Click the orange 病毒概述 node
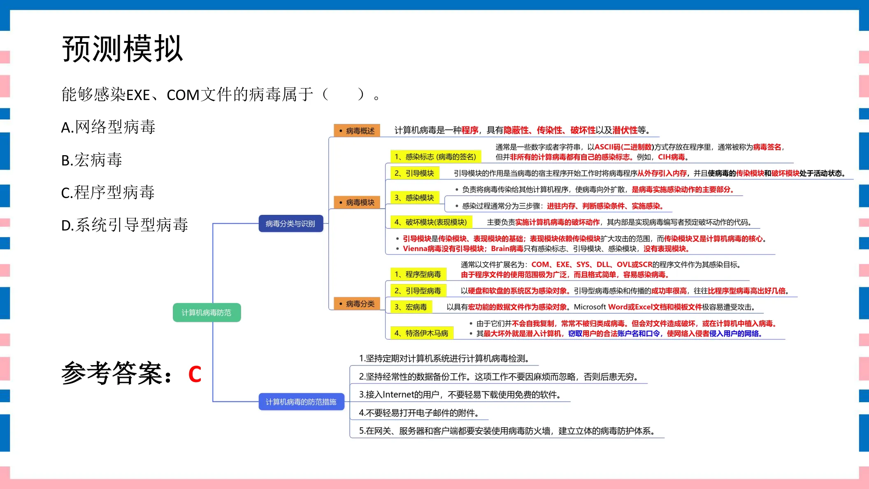The height and width of the screenshot is (489, 869). [357, 130]
